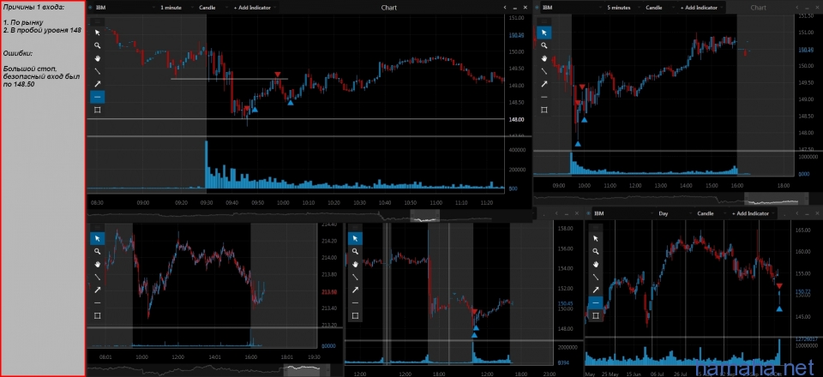Click the range navigator thumb below the 214.00 scale chart
Image resolution: width=823 pixels, height=377 pixels.
coord(305,368)
